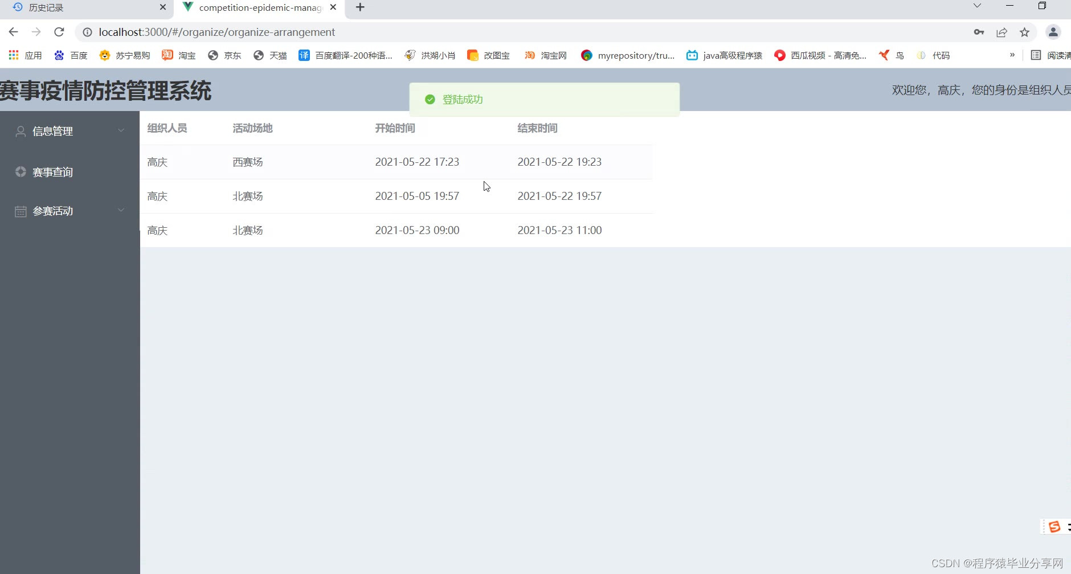Reload the page with the refresh icon
Screen dimensions: 1071x574
(x=59, y=32)
